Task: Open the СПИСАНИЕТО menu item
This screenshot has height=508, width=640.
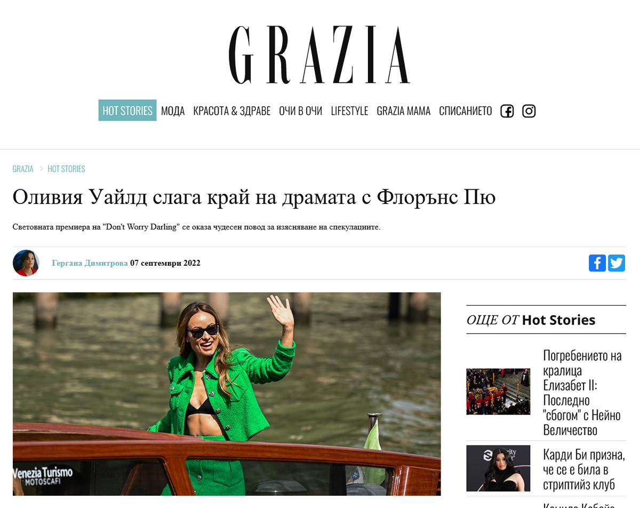Action: click(x=466, y=111)
